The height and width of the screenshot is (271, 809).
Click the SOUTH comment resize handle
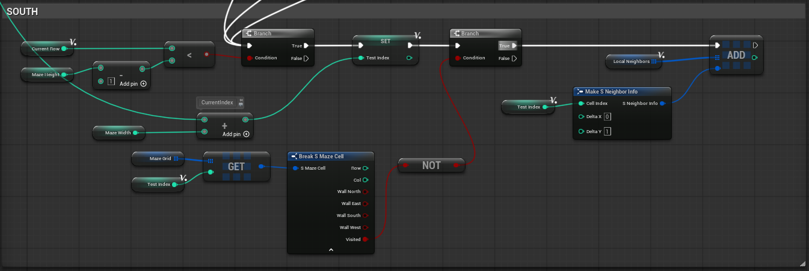coord(803,264)
